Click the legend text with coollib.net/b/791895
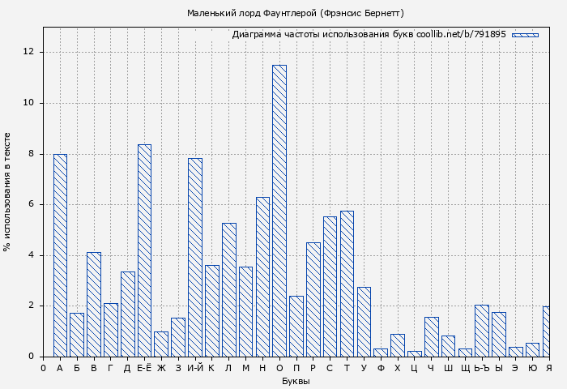This screenshot has width=567, height=389. pos(369,35)
